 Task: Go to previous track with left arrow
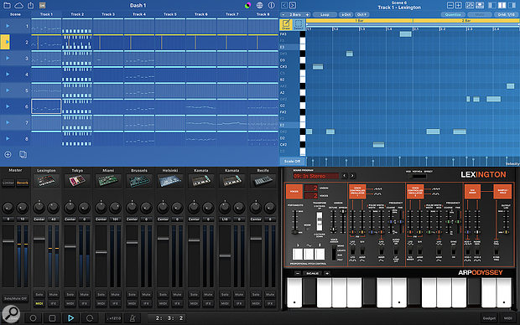coord(284,5)
